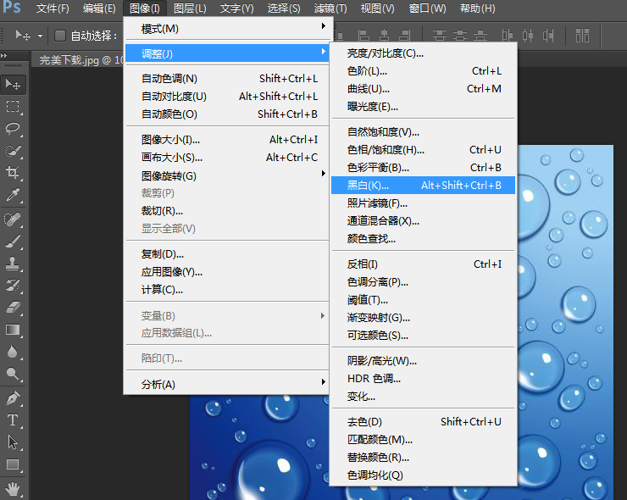
Task: Choose 色彩平衡(B)... adjustment
Action: pos(423,167)
